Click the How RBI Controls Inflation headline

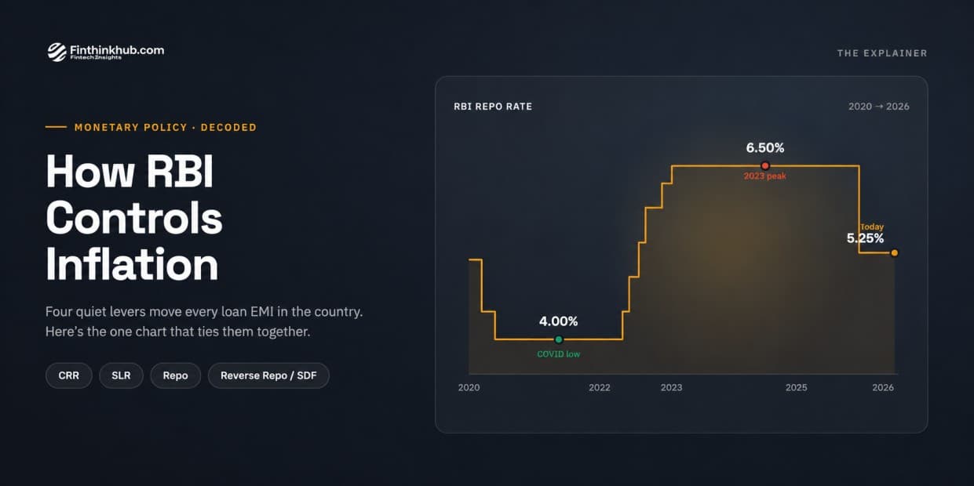tap(134, 217)
